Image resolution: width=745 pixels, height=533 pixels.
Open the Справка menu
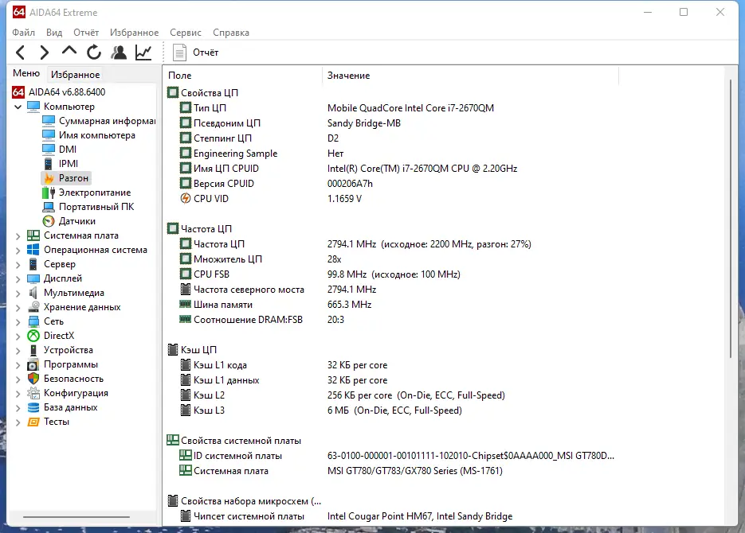pos(231,33)
